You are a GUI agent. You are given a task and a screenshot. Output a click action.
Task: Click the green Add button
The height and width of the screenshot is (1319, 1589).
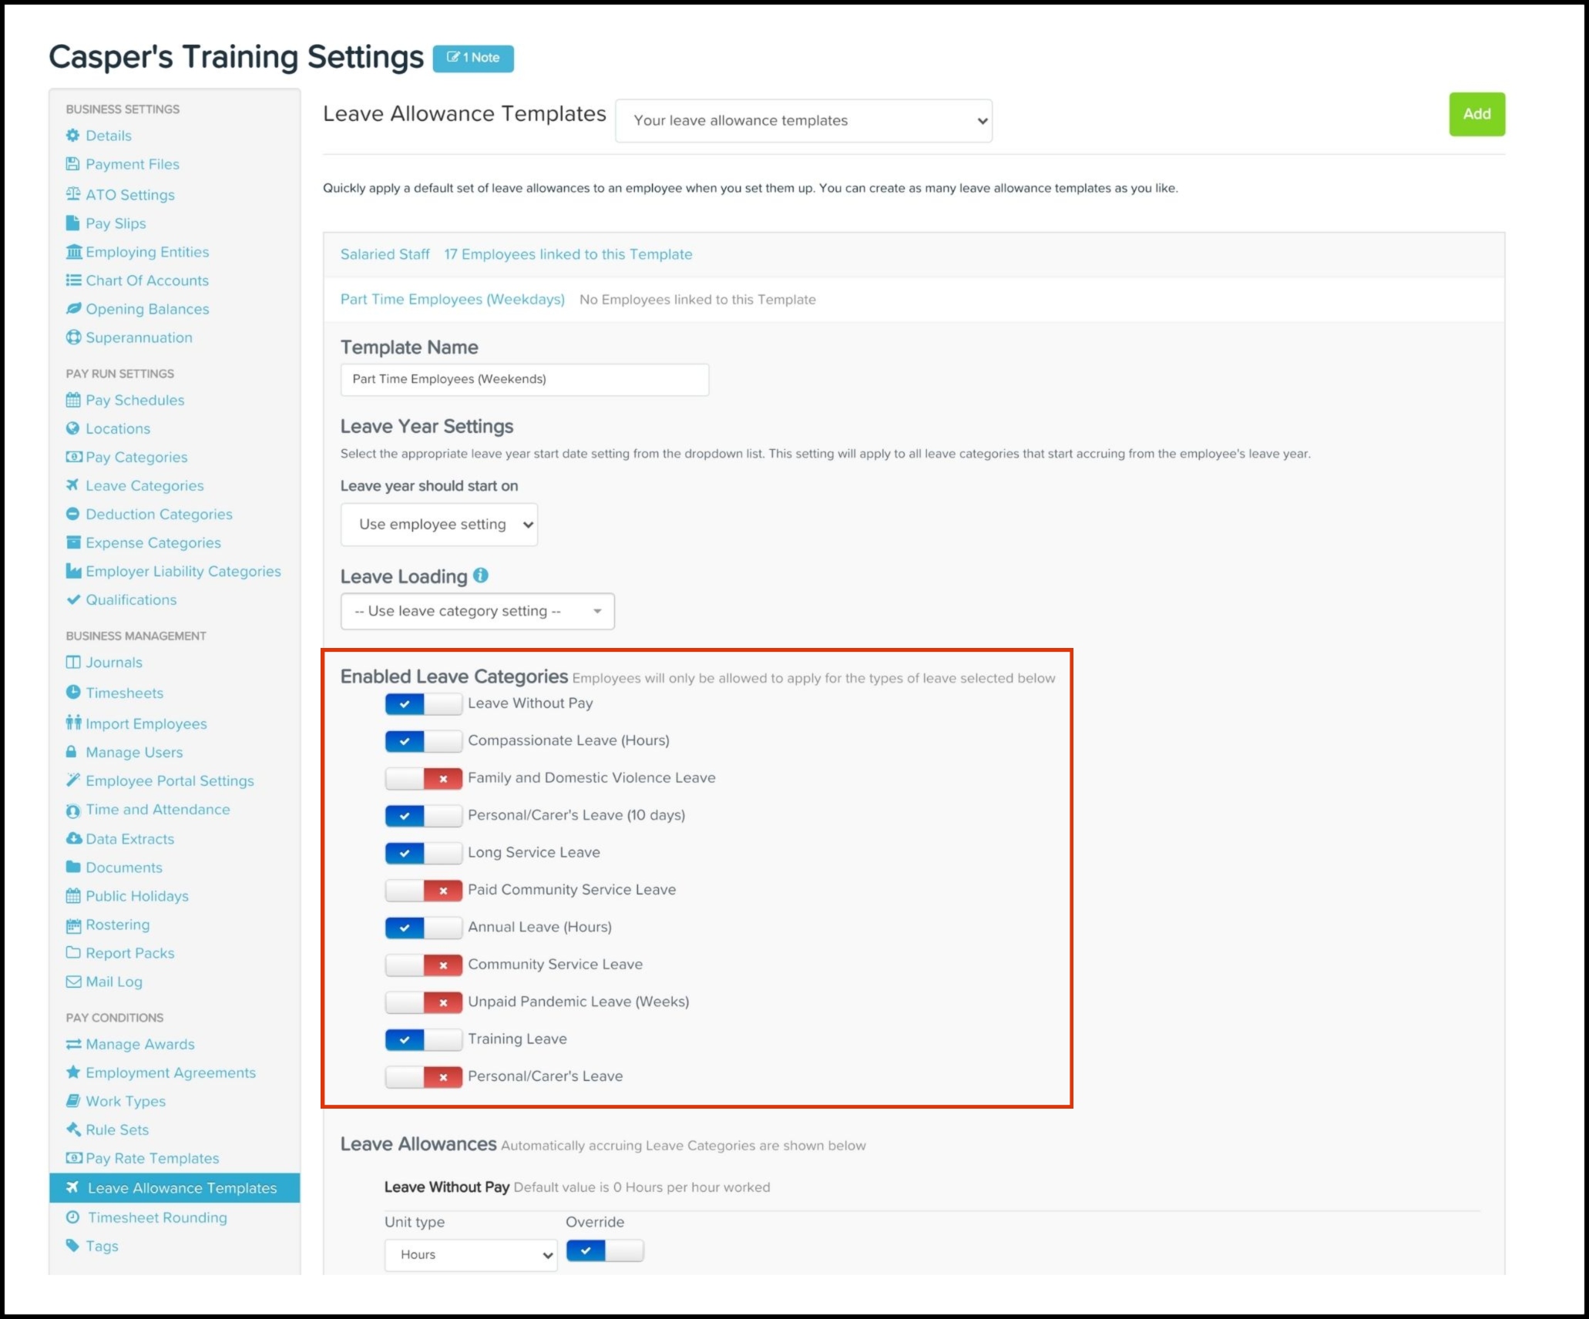tap(1476, 114)
